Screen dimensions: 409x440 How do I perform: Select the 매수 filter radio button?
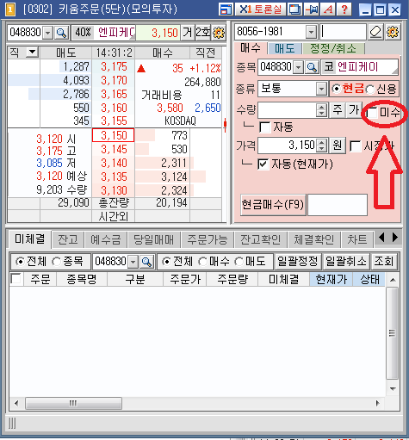click(x=202, y=262)
